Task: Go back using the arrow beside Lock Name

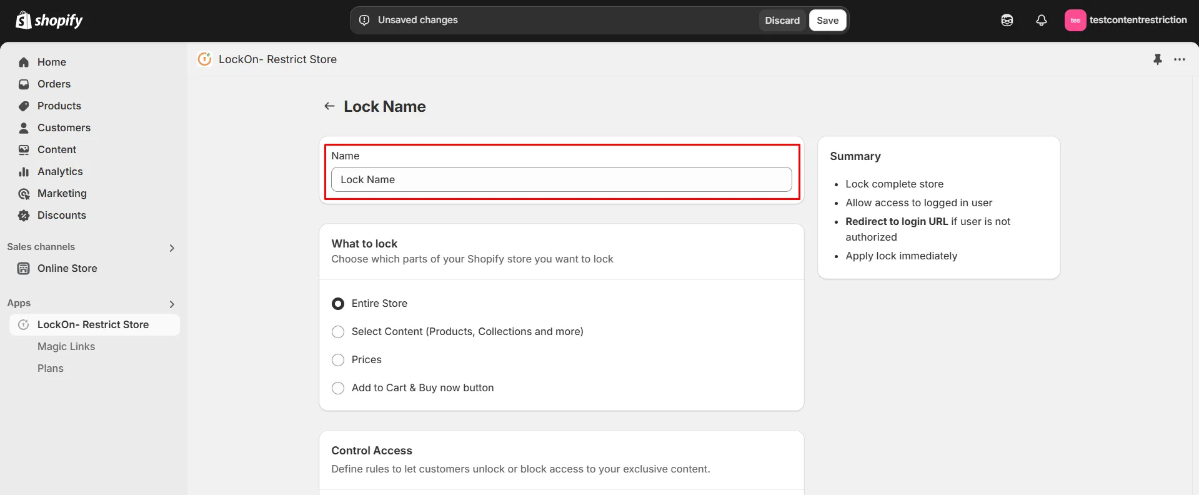Action: click(329, 106)
